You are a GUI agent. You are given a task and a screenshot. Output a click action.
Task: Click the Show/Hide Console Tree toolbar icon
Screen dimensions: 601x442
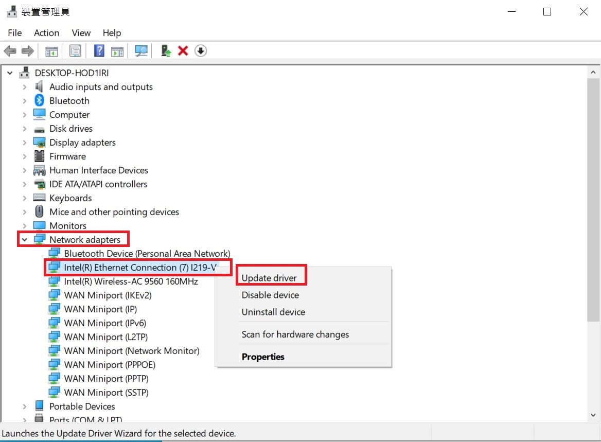51,51
